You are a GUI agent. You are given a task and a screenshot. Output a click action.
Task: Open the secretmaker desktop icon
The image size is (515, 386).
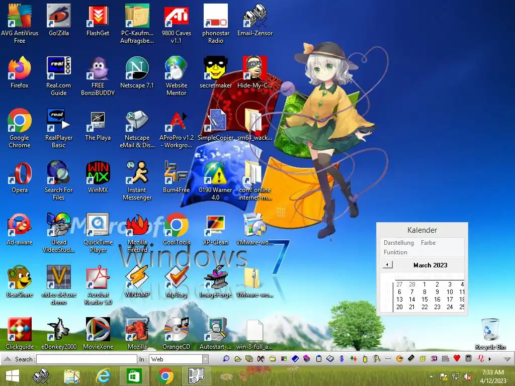tap(215, 72)
